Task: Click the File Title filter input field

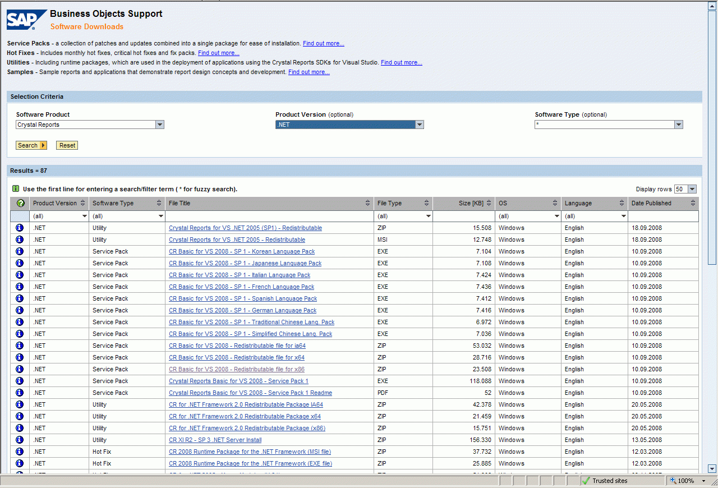Action: coord(270,216)
